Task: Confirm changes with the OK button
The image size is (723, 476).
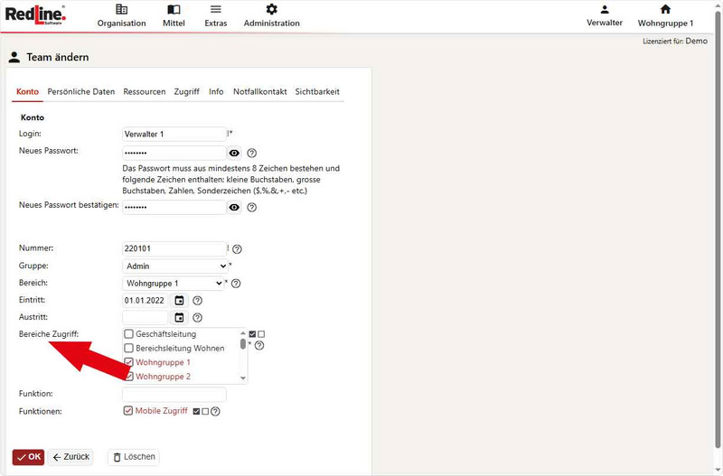Action: [28, 457]
